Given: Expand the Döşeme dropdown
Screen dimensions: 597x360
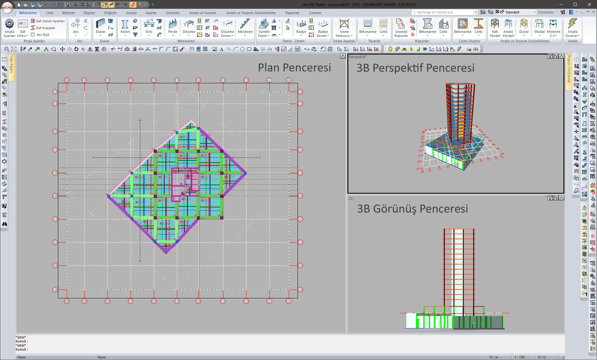Looking at the screenshot, I should tap(189, 36).
